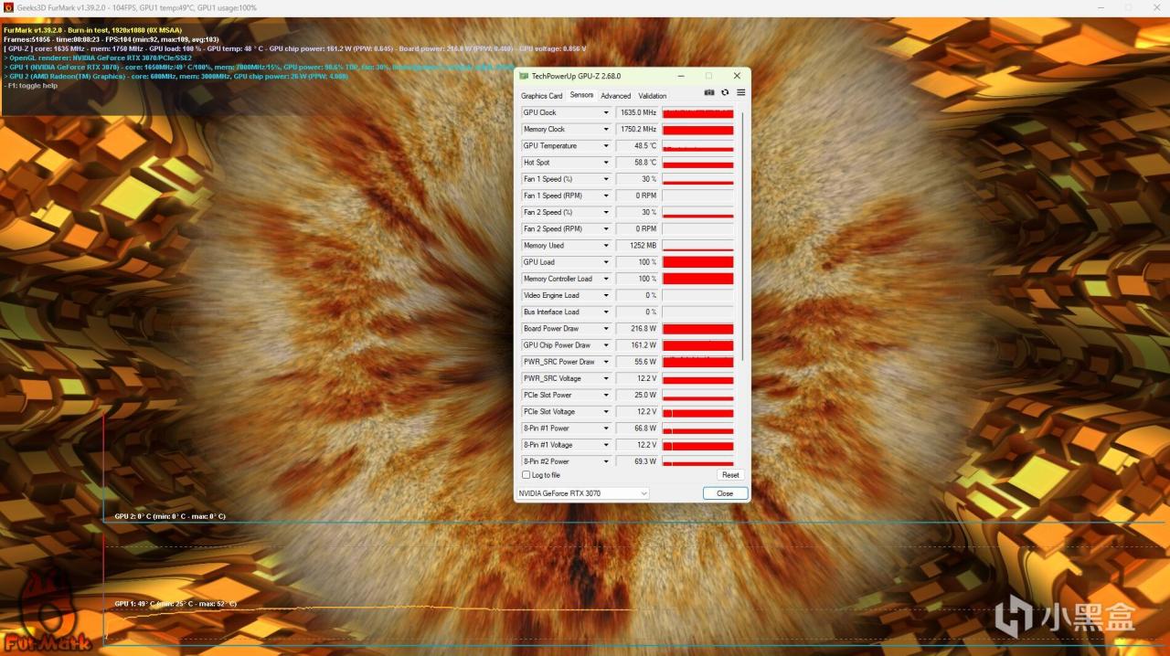The width and height of the screenshot is (1170, 656).
Task: Click the Board Power Draw history graph
Action: coord(697,329)
